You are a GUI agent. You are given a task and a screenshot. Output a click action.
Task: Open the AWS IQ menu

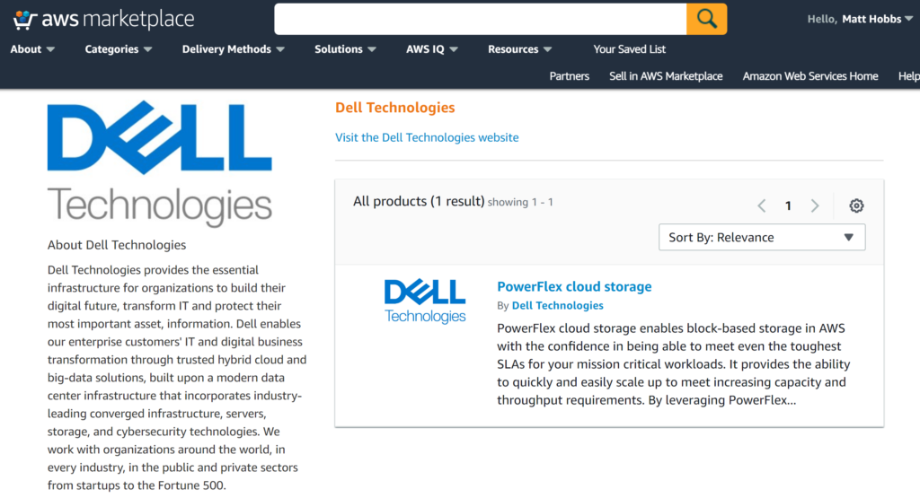tap(431, 49)
